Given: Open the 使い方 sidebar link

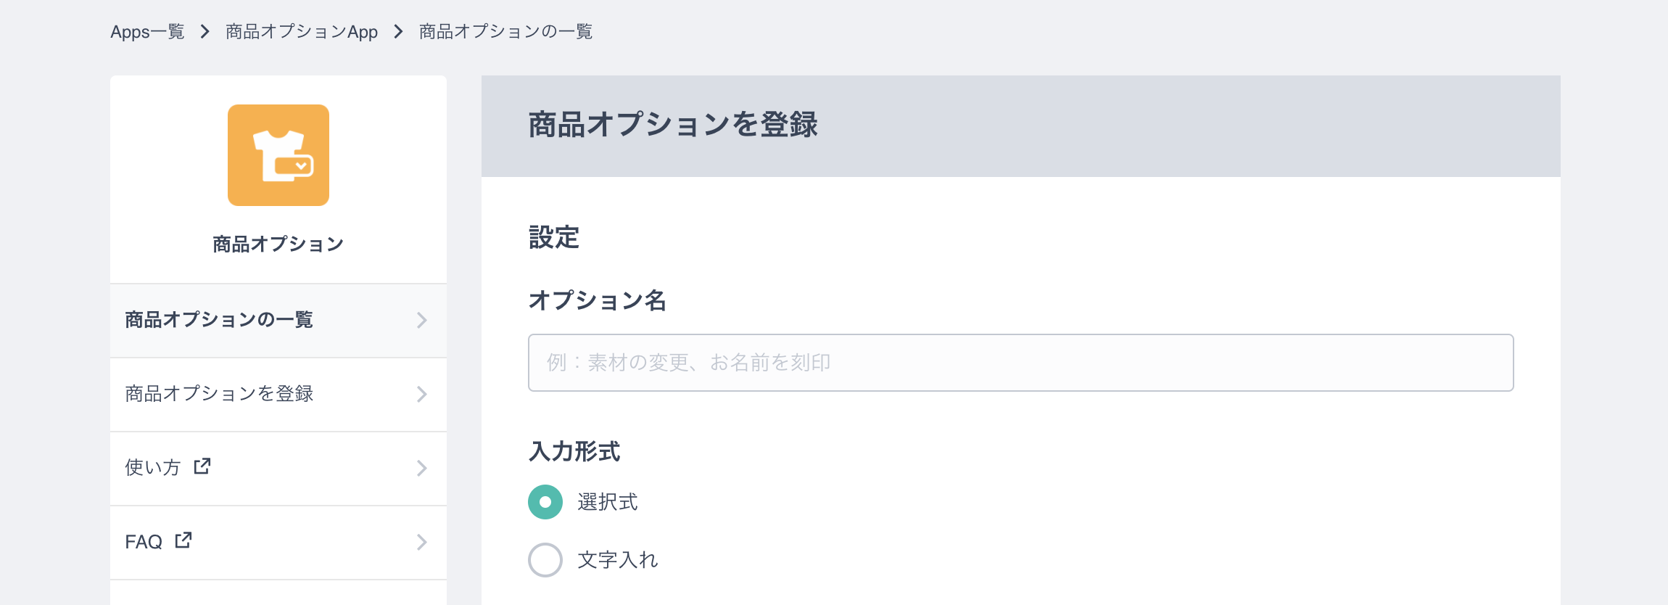Looking at the screenshot, I should [x=278, y=469].
